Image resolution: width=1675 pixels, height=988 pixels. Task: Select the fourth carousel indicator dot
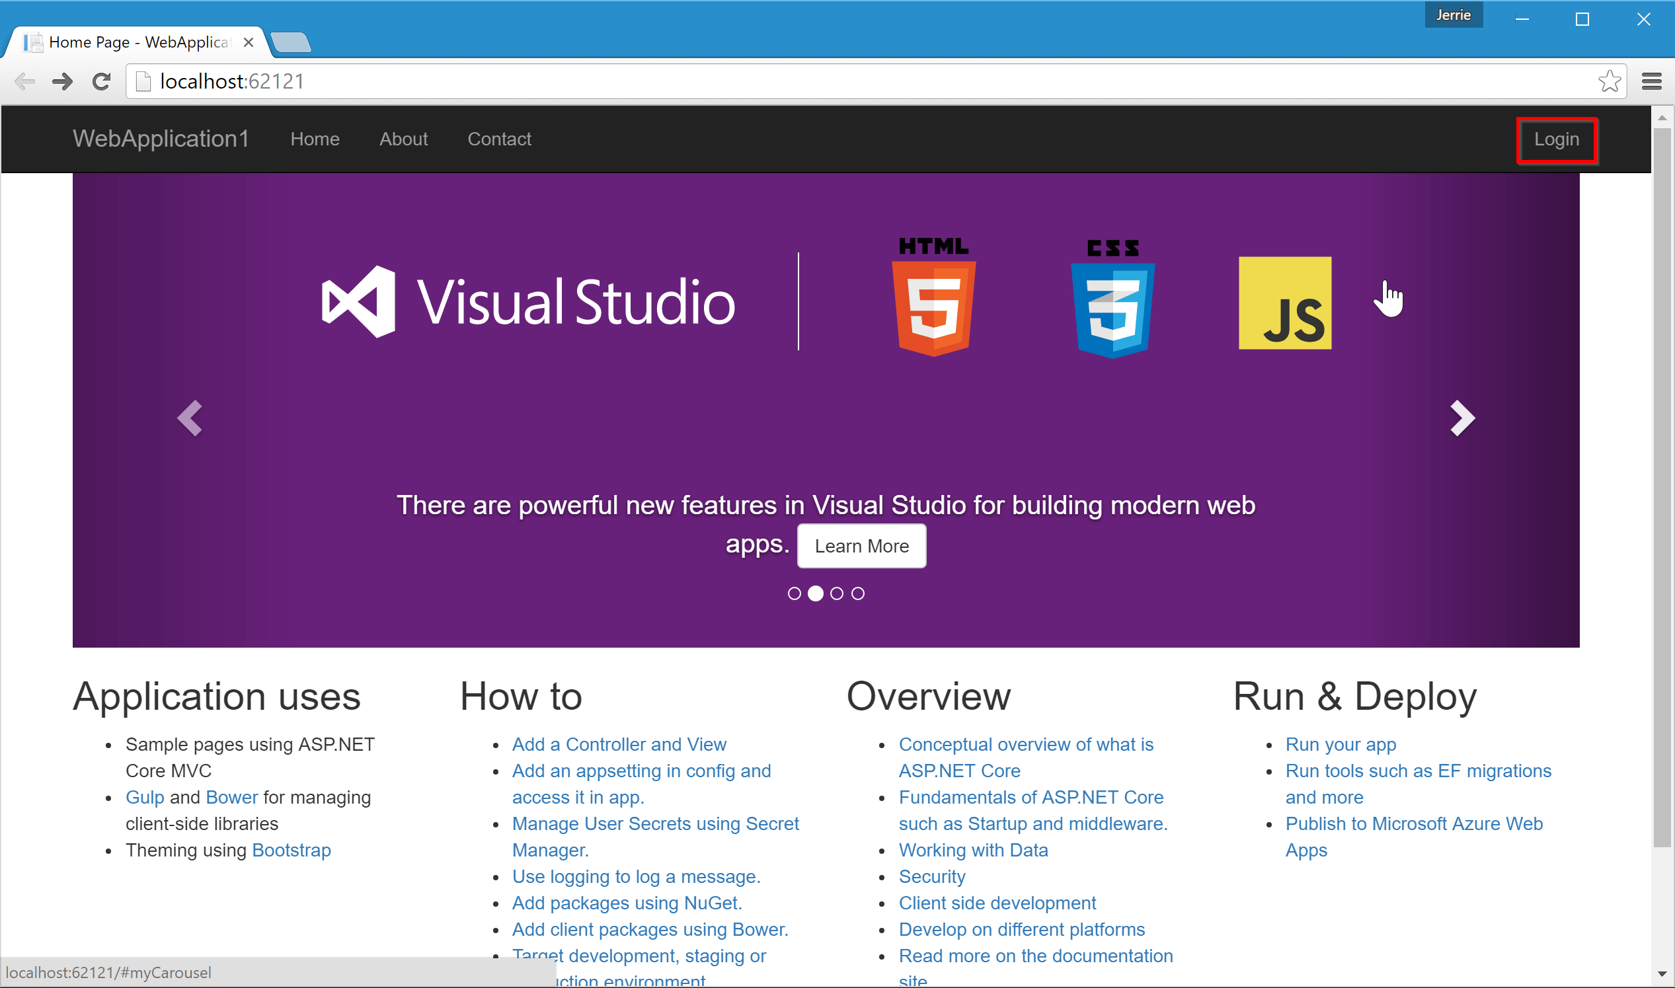pyautogui.click(x=858, y=593)
